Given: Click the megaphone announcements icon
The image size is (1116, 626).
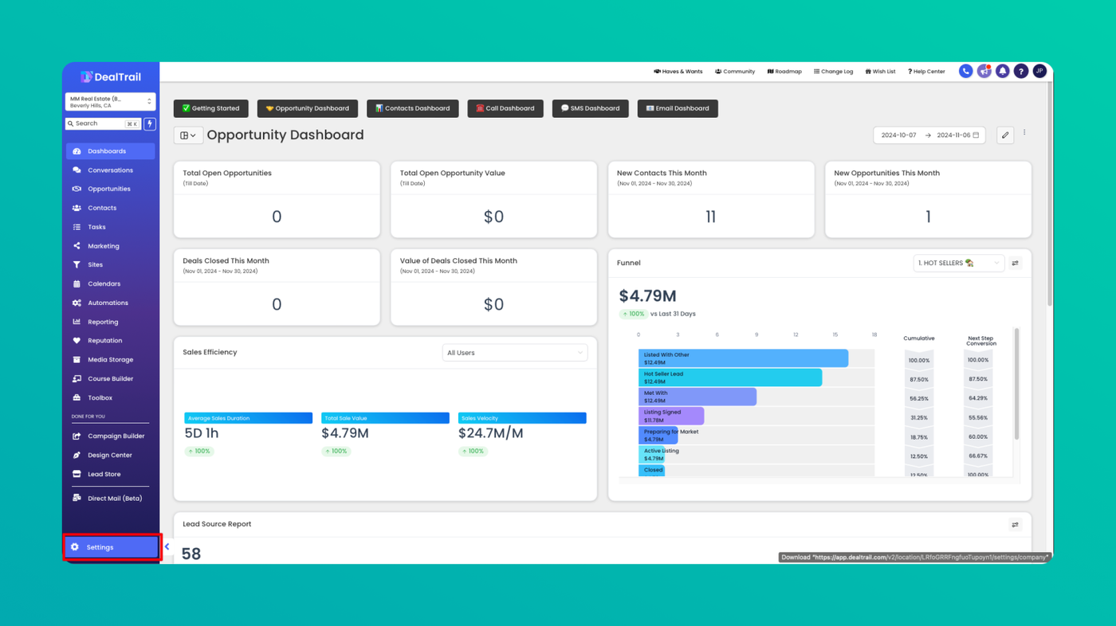Looking at the screenshot, I should pyautogui.click(x=984, y=72).
